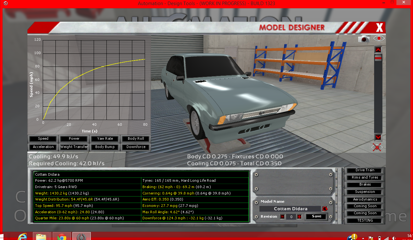Increase revision with the plus button

299,217
